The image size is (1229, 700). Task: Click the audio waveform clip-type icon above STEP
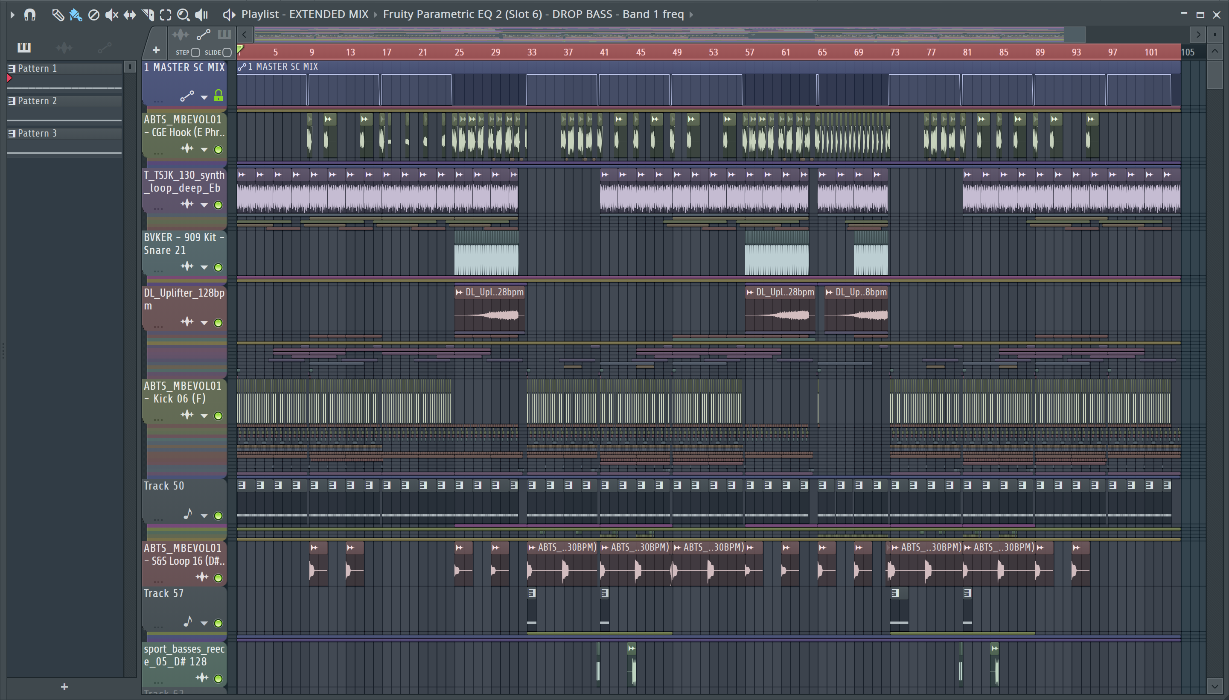click(180, 35)
